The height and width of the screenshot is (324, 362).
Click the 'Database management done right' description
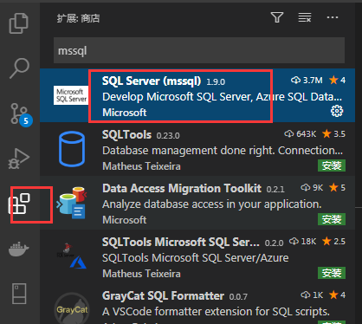223,151
